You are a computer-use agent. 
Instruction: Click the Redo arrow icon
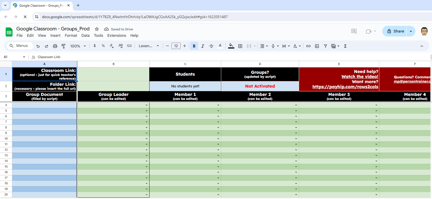46,46
